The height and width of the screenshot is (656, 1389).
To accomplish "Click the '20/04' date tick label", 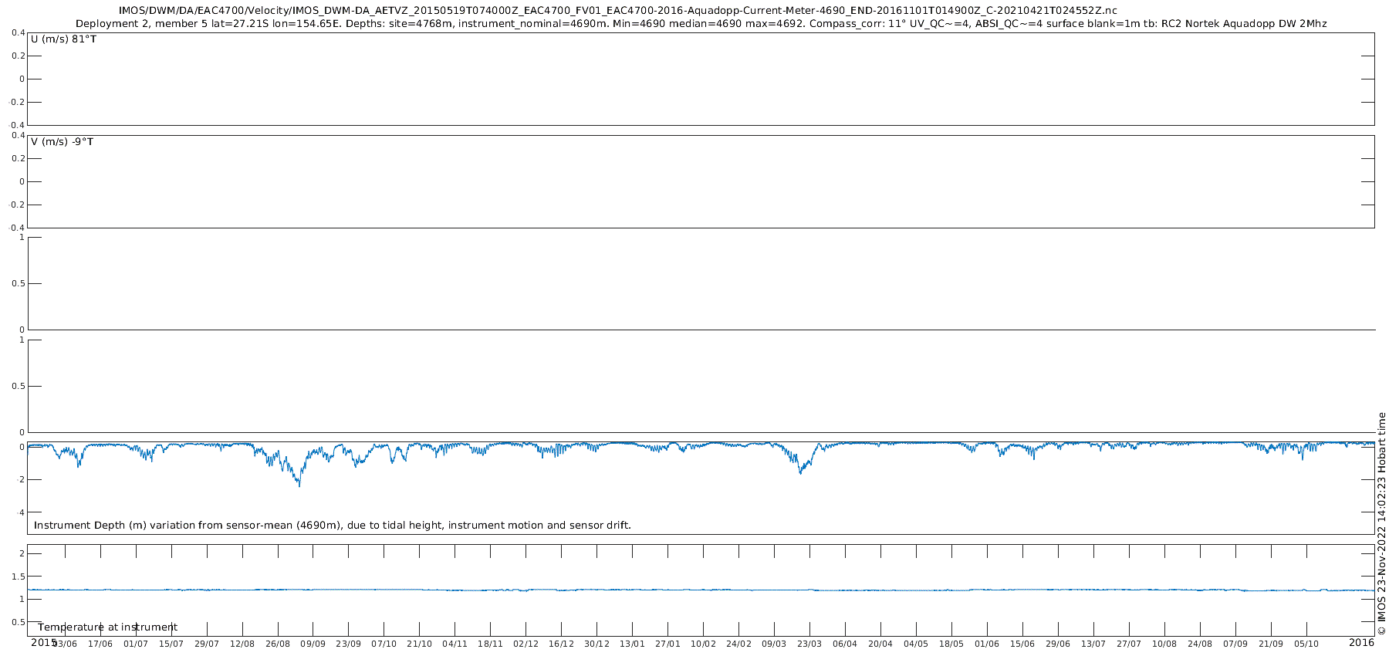I will (881, 644).
